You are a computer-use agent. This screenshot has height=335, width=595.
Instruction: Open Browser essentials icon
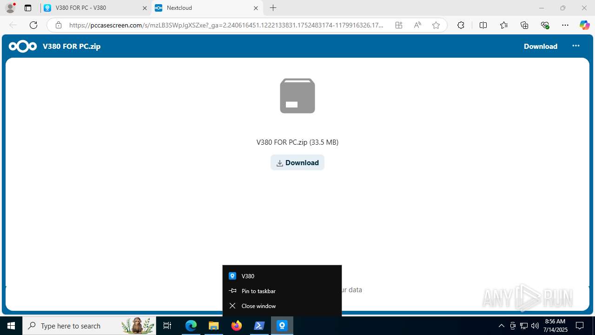pos(545,25)
